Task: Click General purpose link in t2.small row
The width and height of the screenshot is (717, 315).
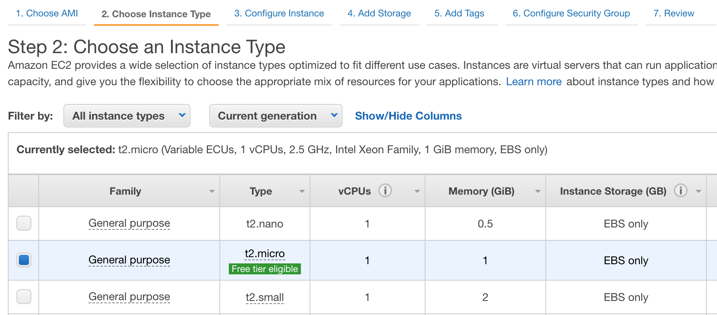Action: tap(129, 297)
